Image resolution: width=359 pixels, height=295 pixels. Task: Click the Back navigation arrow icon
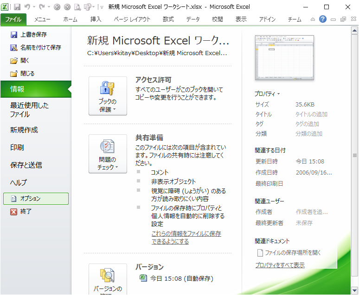[x=57, y=7]
